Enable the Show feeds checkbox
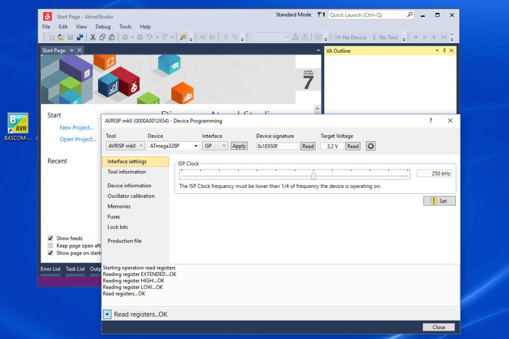The image size is (509, 339). (51, 238)
